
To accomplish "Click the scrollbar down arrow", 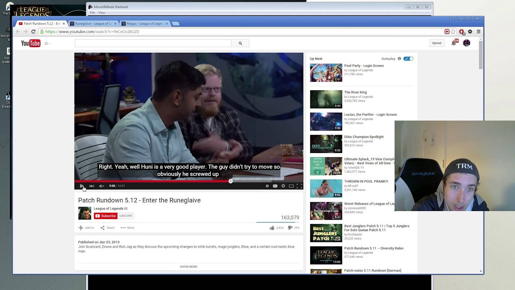I will pyautogui.click(x=480, y=271).
